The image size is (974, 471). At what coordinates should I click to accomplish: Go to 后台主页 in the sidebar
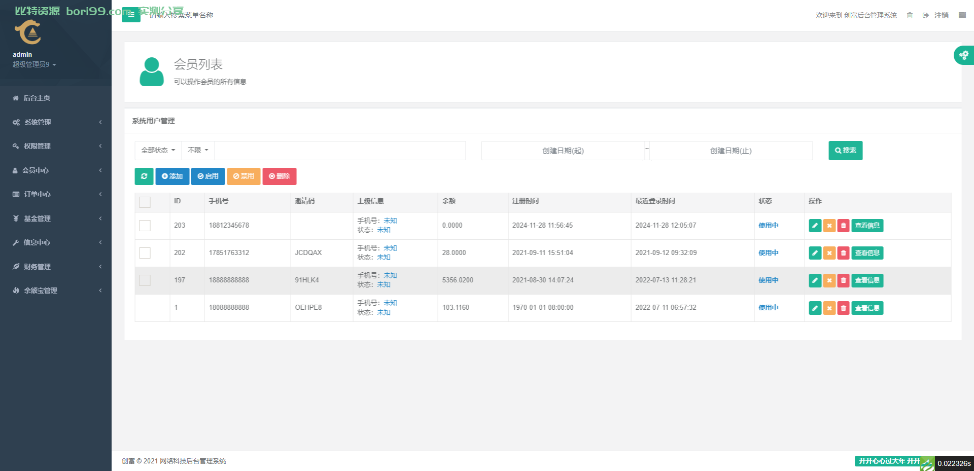pos(56,98)
